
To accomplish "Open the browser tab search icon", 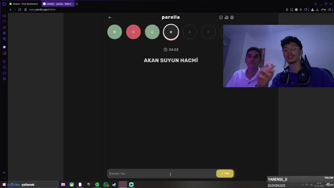I will point(315,4).
